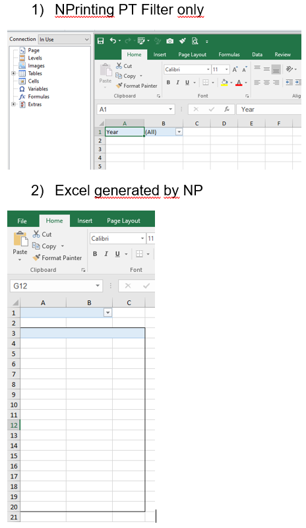The width and height of the screenshot is (306, 528).
Task: Click Middle Align icon in template editor
Action: 266,69
